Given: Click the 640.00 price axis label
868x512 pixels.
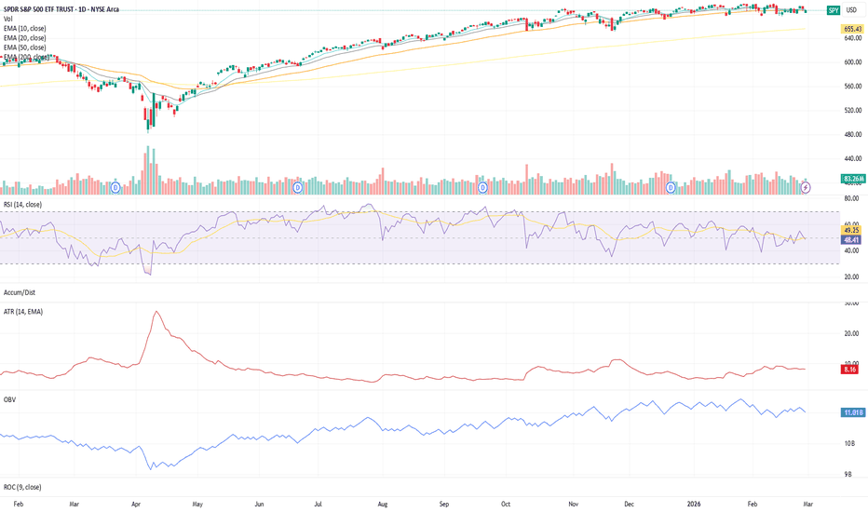Looking at the screenshot, I should pos(853,38).
